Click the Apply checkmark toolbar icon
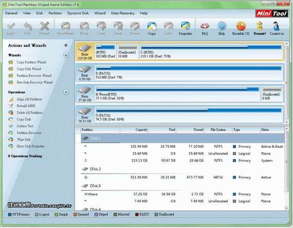The height and width of the screenshot is (228, 293). [11, 26]
